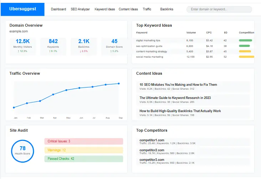261x179 pixels.
Task: Click the $4.18 CPC value
Action: [x=209, y=46]
